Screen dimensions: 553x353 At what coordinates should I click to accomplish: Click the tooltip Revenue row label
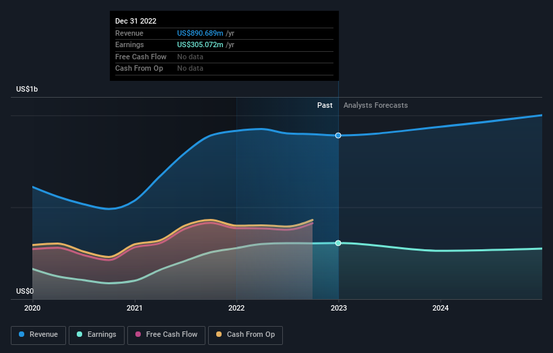(x=129, y=33)
